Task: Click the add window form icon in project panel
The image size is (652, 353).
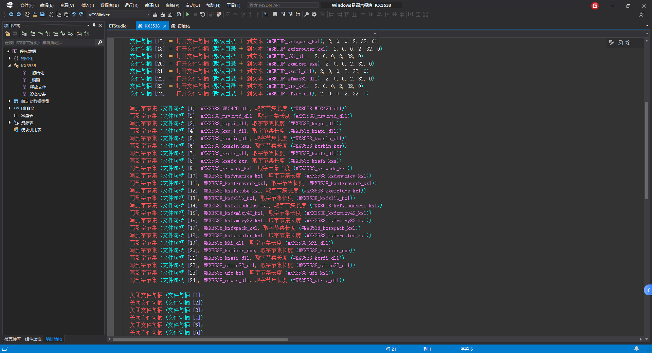Action: click(33, 34)
